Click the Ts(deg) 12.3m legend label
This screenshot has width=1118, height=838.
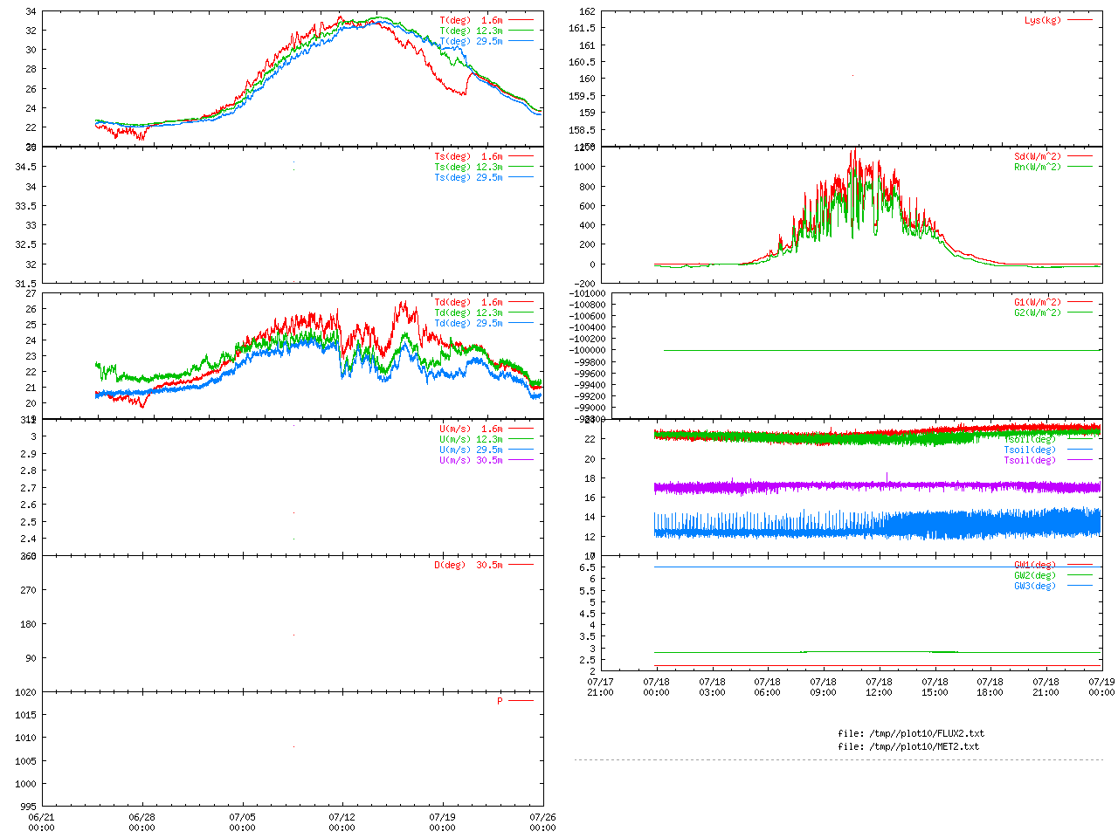coord(468,167)
